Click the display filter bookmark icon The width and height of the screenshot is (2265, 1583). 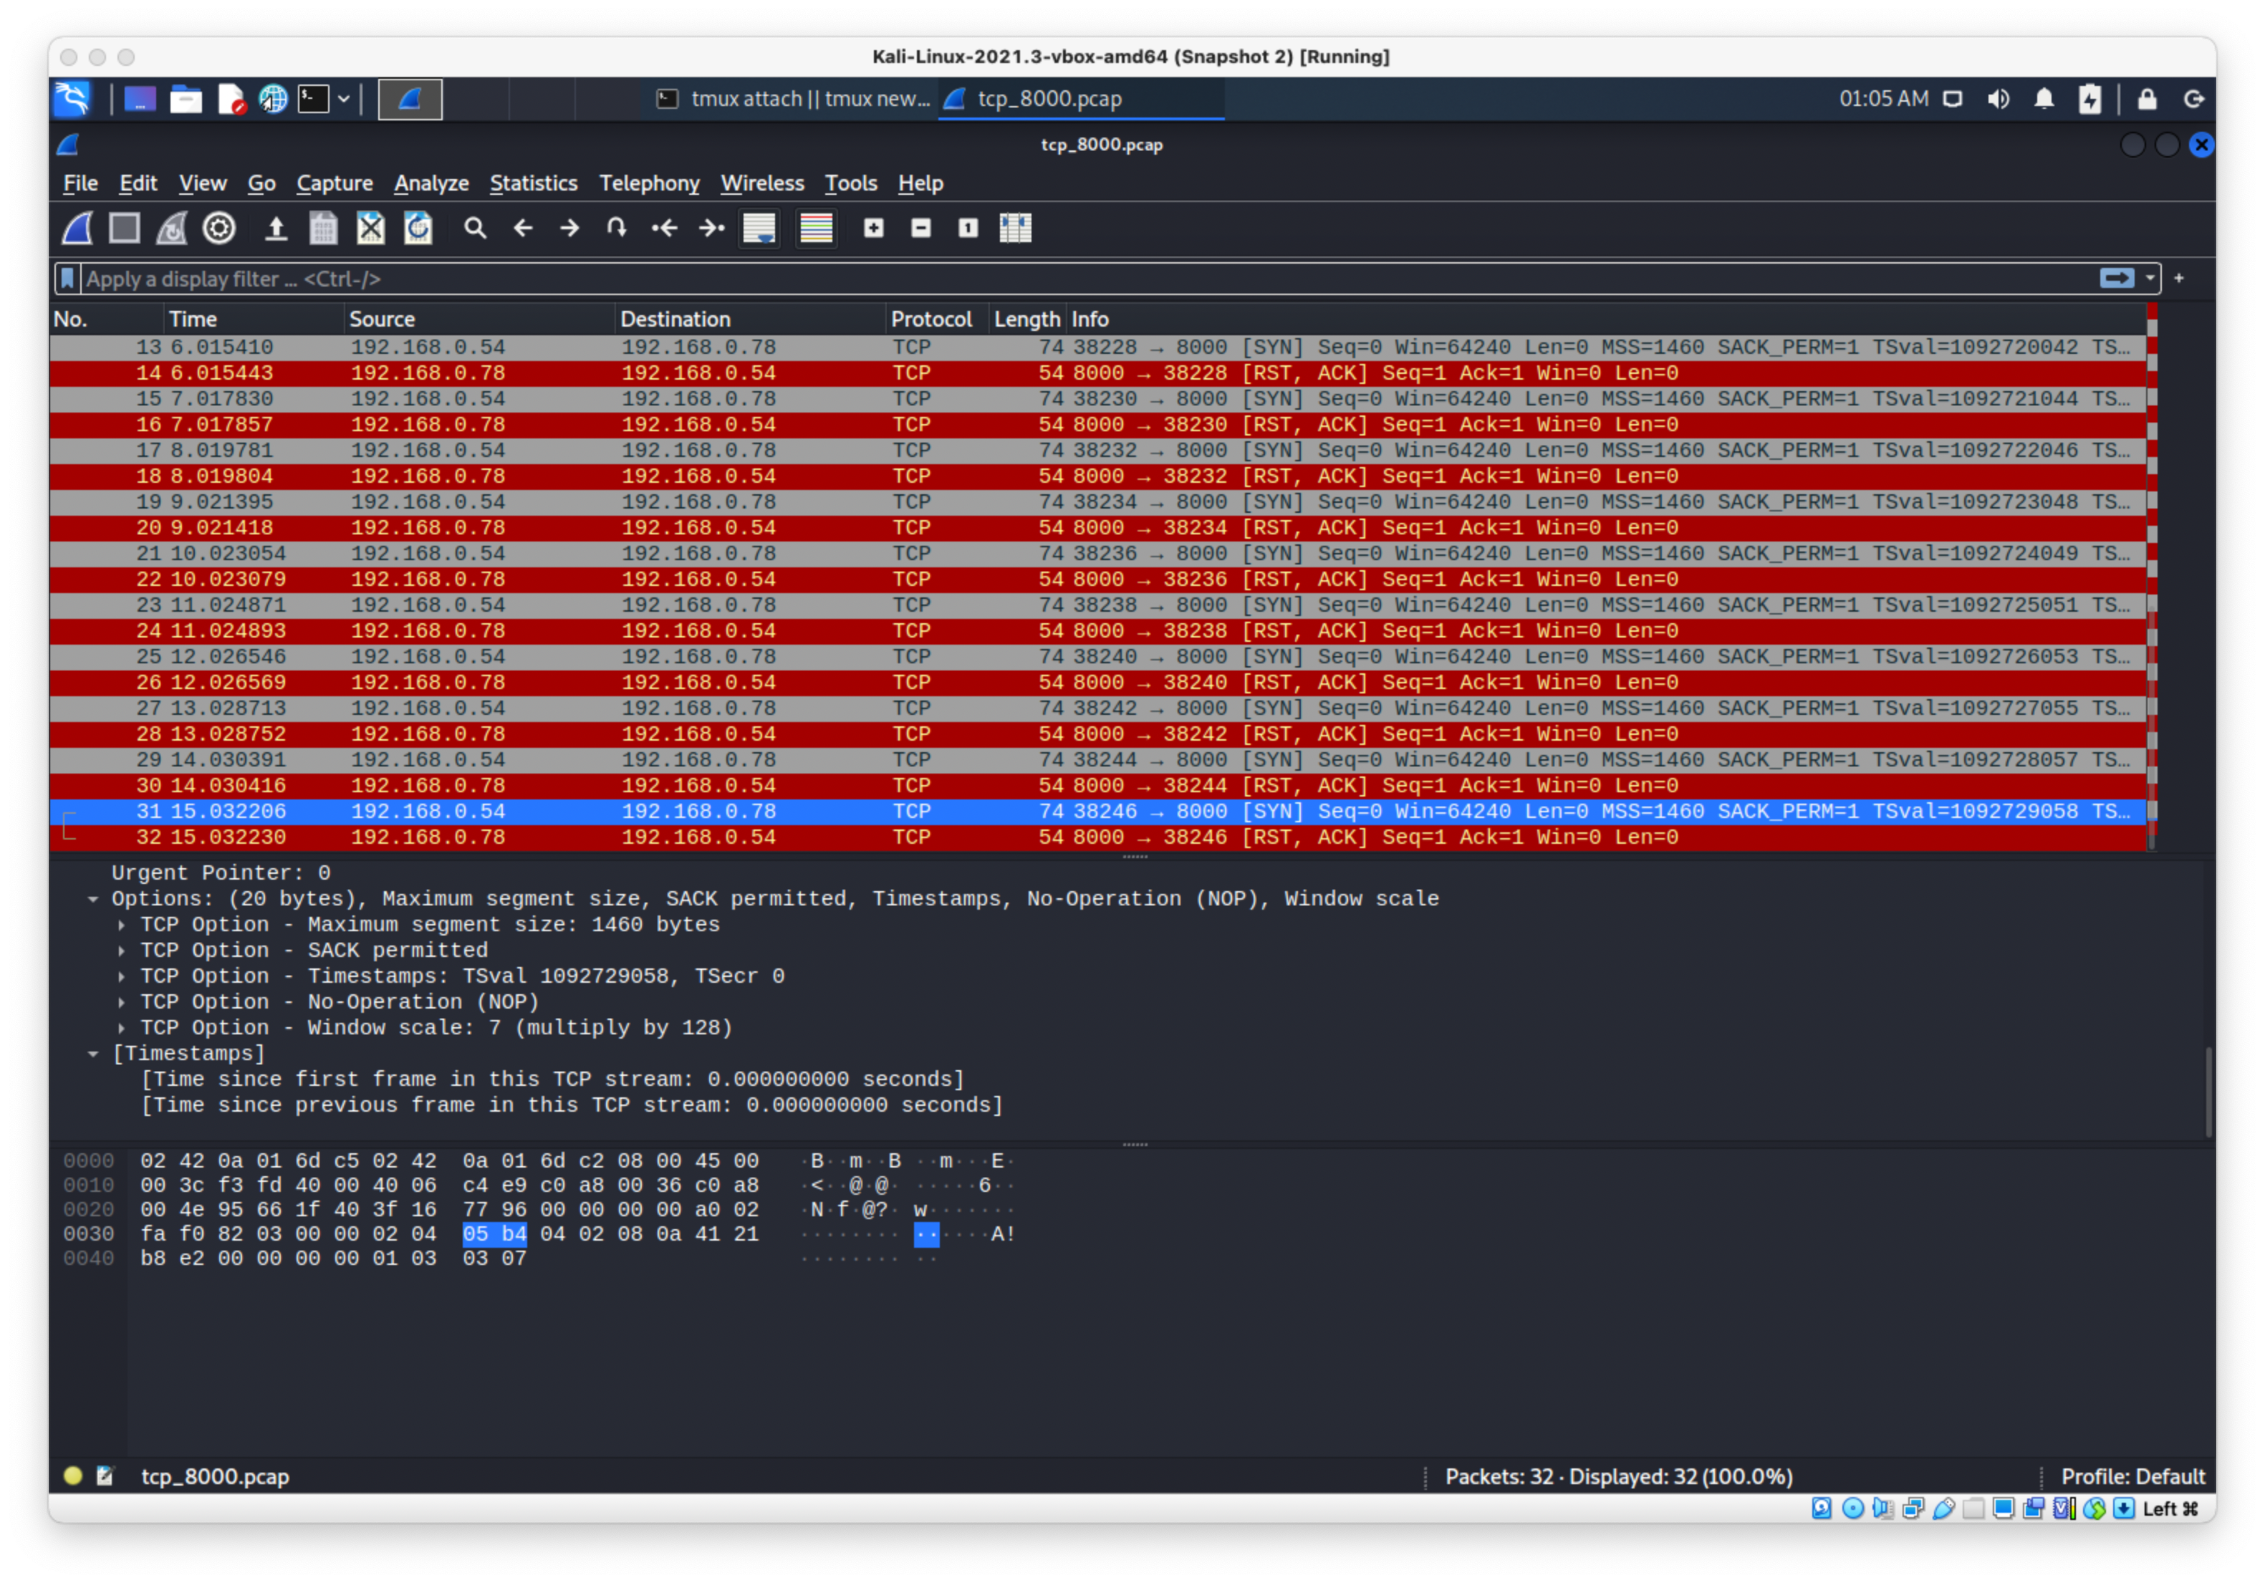[67, 279]
